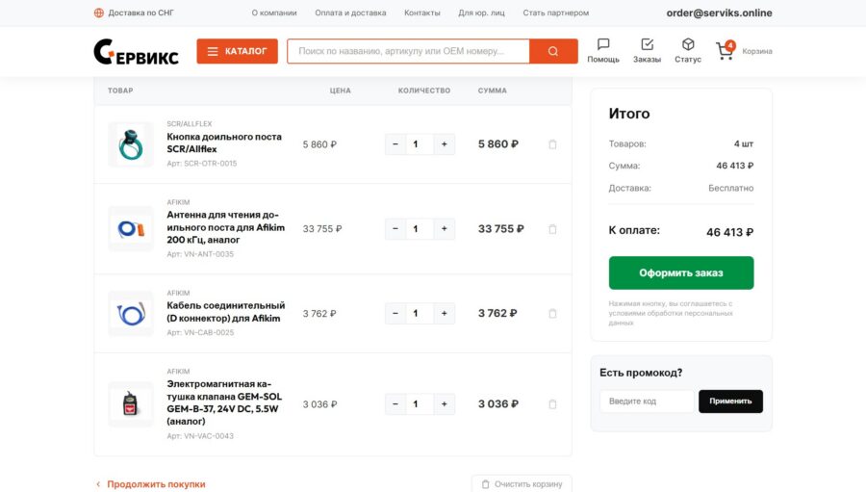Click article text SCR-OTR-0015
Screen dimensions: 866x492
coord(211,164)
